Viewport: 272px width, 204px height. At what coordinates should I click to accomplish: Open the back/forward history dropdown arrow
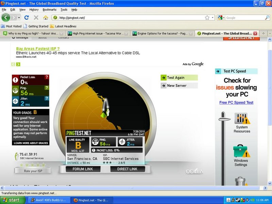[x=19, y=18]
